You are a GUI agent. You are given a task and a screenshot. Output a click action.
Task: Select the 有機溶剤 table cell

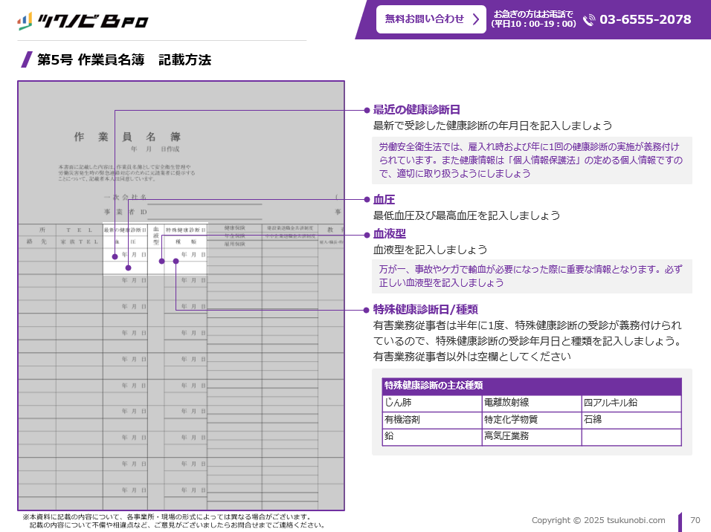point(432,420)
